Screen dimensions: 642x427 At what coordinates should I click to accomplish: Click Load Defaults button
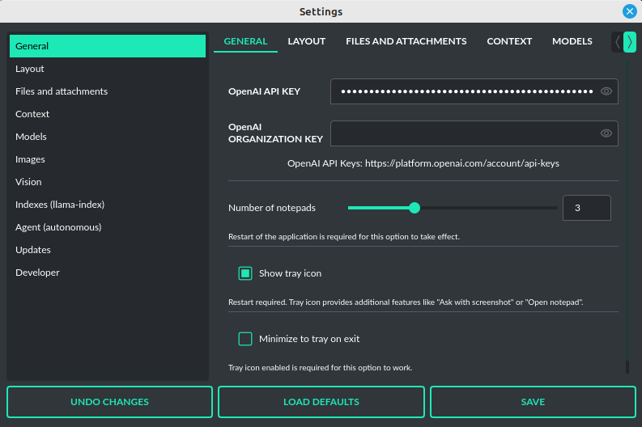pos(321,402)
